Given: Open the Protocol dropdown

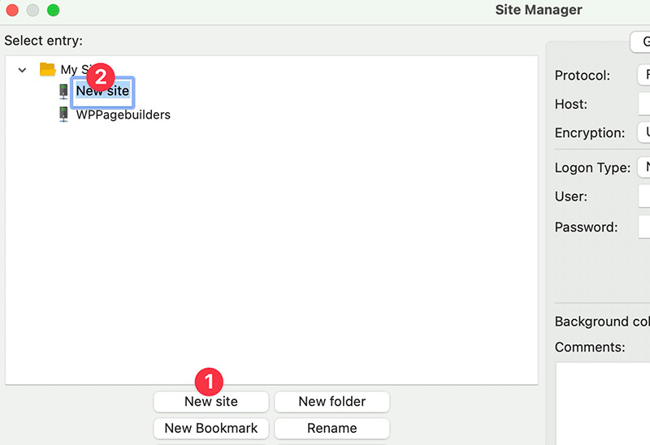Looking at the screenshot, I should click(x=643, y=76).
